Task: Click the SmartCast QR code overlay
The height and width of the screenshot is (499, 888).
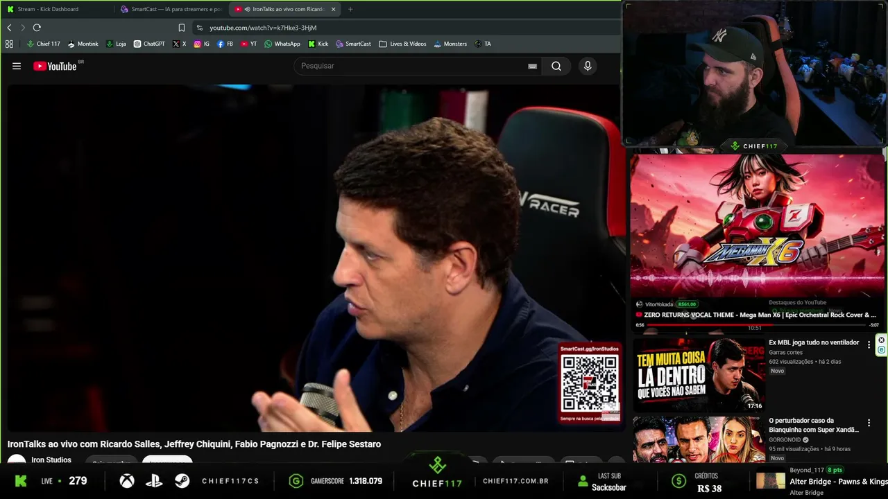Action: (x=590, y=383)
